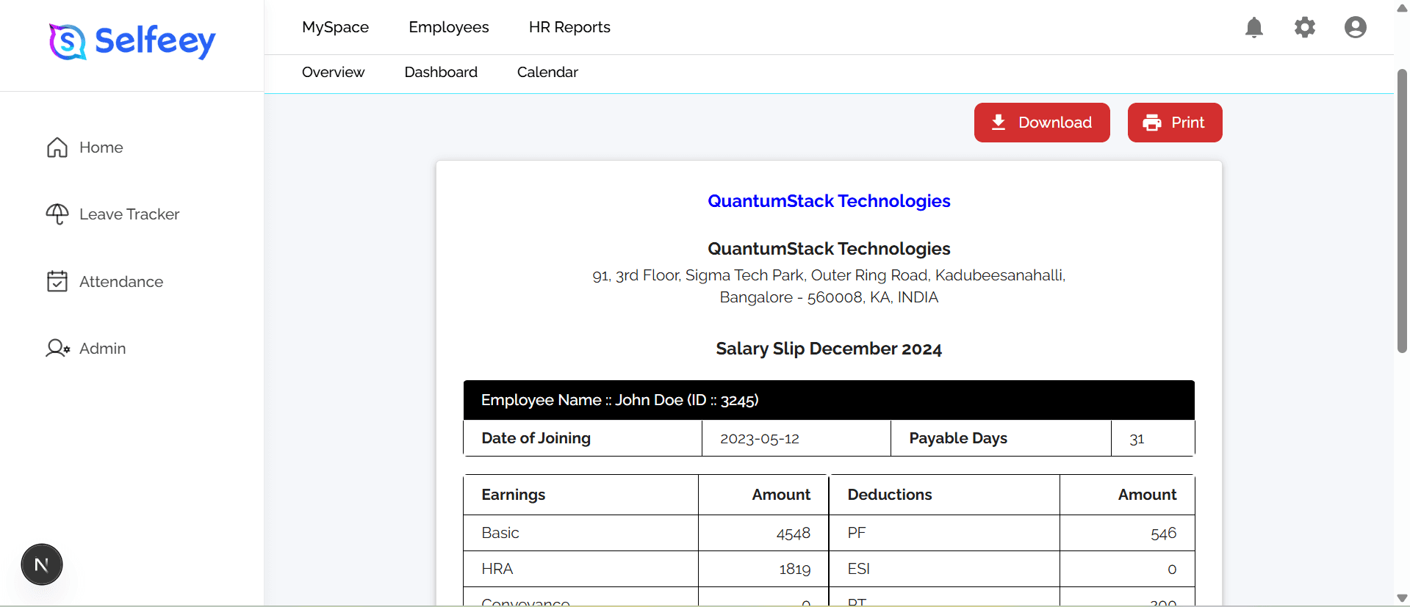Click the Leave Tracker umbrella icon
The image size is (1410, 607).
(x=57, y=214)
